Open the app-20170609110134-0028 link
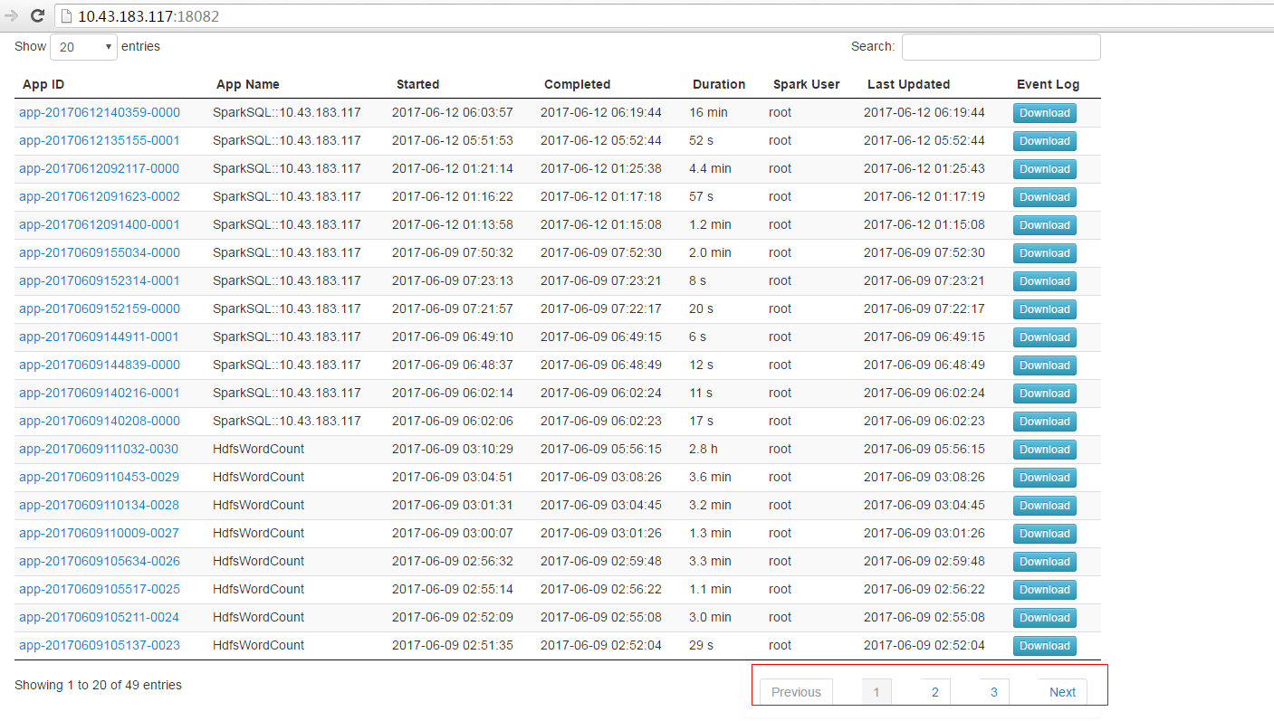 (x=100, y=505)
